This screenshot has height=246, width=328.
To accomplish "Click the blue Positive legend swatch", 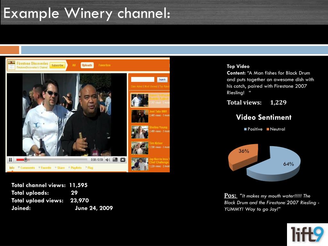I will click(x=245, y=129).
